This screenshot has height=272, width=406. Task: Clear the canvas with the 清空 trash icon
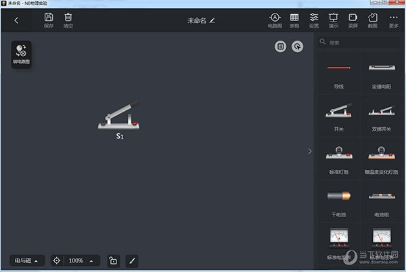[68, 20]
